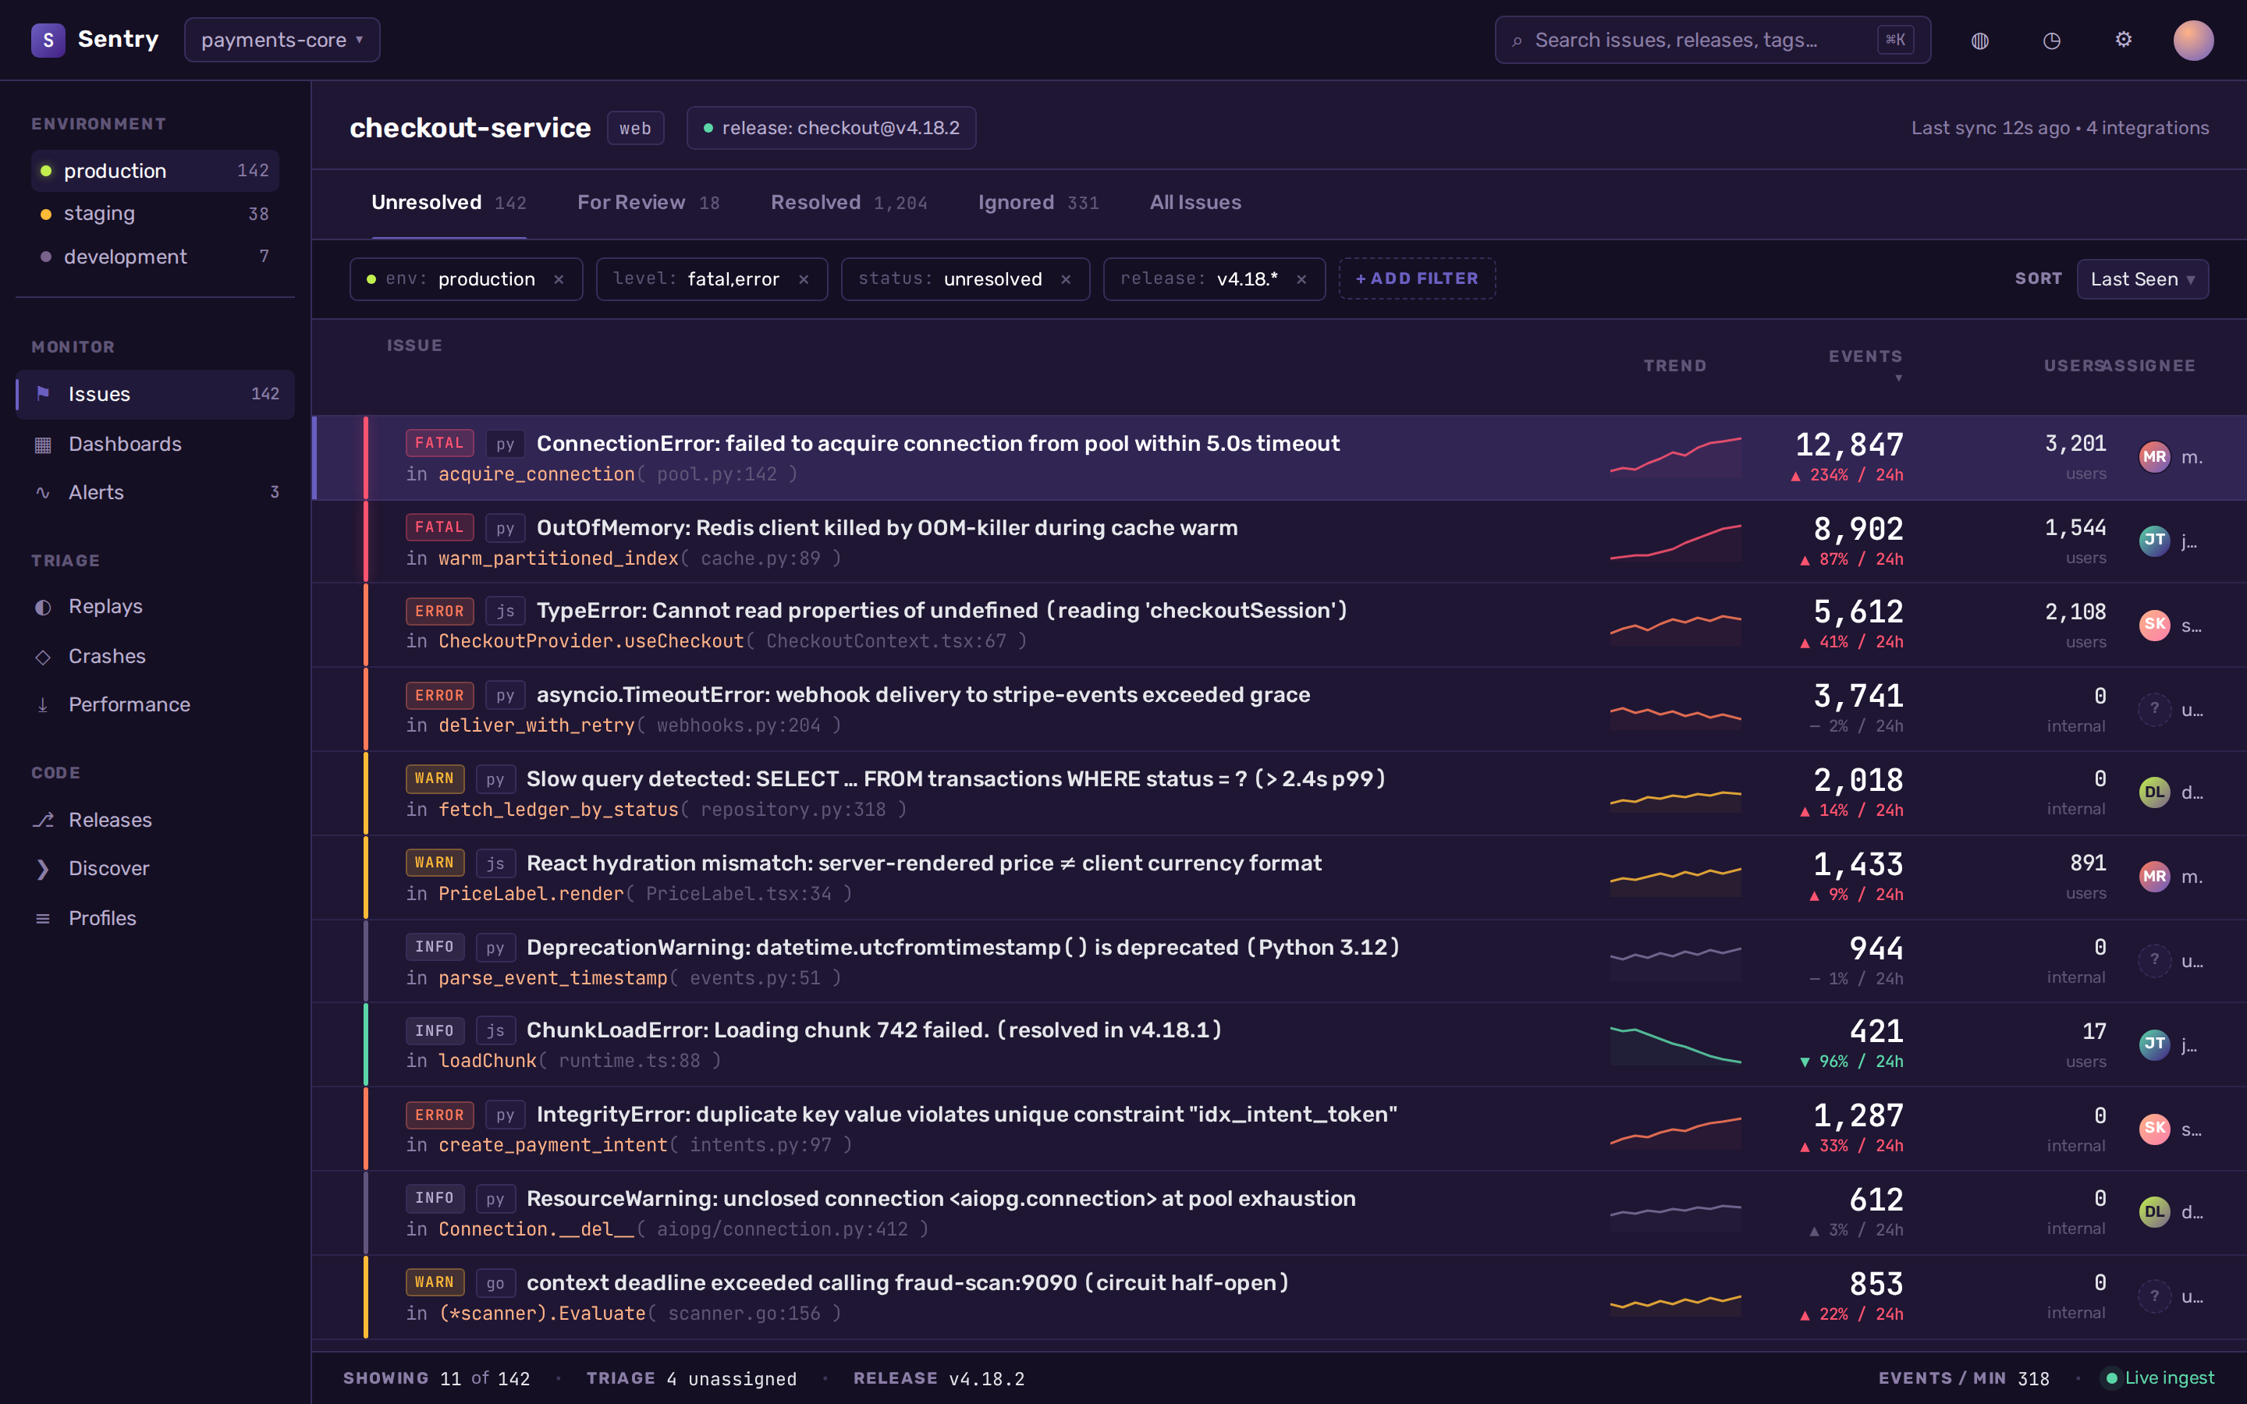The image size is (2247, 1404).
Task: Click the Live ingest status indicator
Action: coord(2159,1378)
